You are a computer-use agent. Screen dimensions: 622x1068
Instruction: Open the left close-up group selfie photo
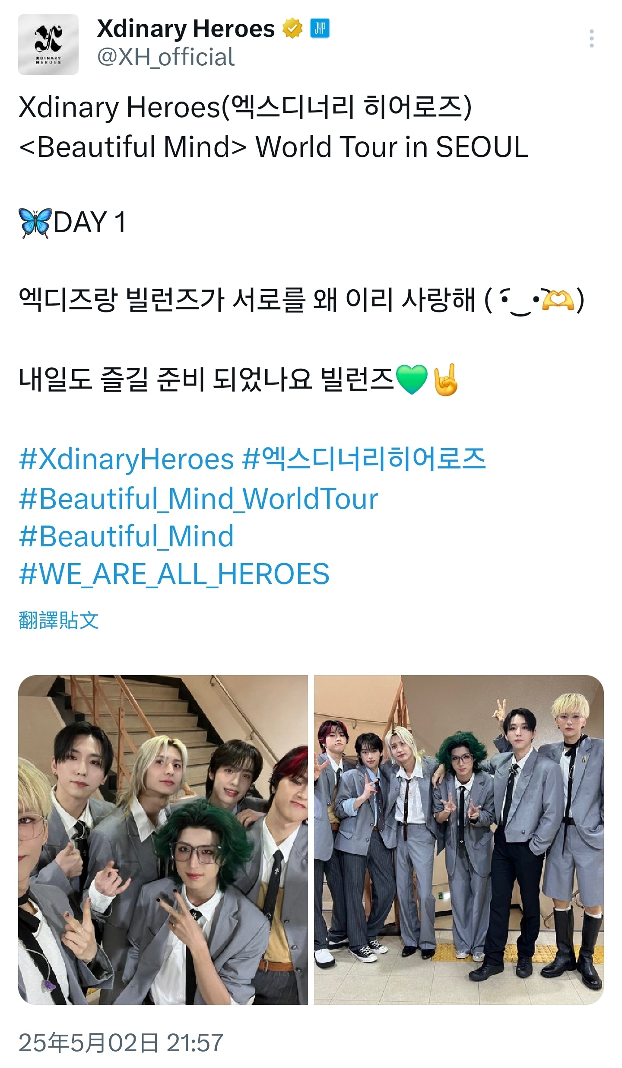[x=163, y=839]
